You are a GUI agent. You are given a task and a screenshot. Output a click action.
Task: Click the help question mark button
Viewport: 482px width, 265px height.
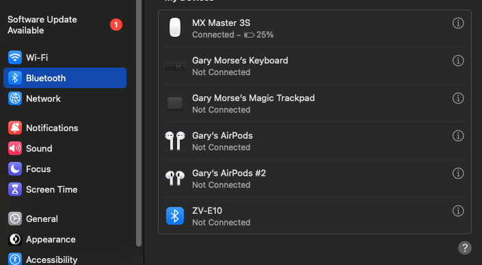[x=465, y=248]
